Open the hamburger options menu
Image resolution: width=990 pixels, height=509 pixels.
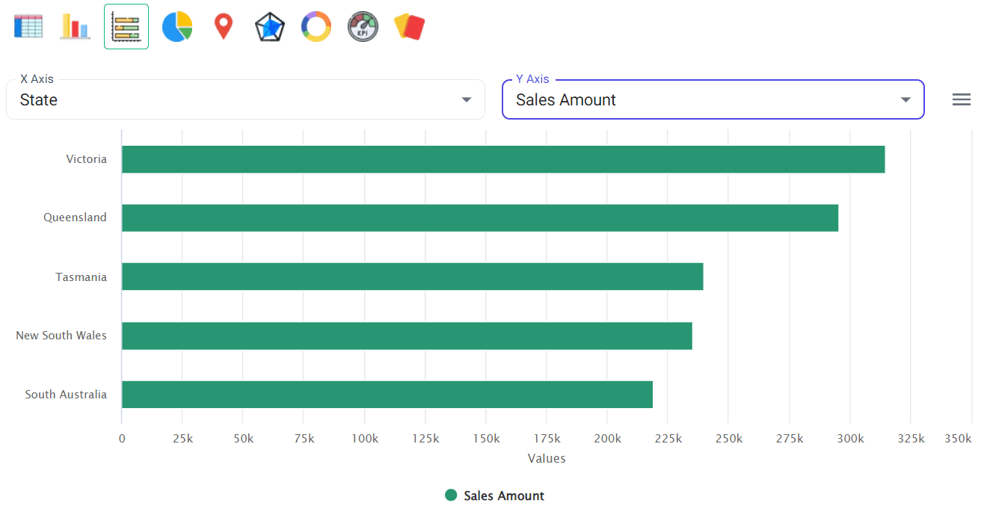point(962,99)
